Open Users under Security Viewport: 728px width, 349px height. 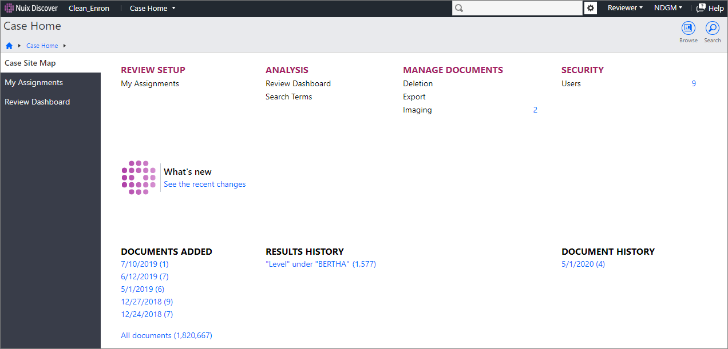coord(571,83)
